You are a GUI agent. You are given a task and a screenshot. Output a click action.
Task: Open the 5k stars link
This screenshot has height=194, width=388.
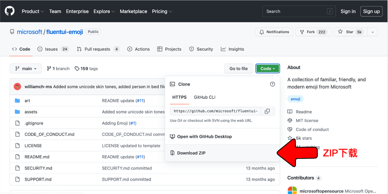[x=304, y=138]
